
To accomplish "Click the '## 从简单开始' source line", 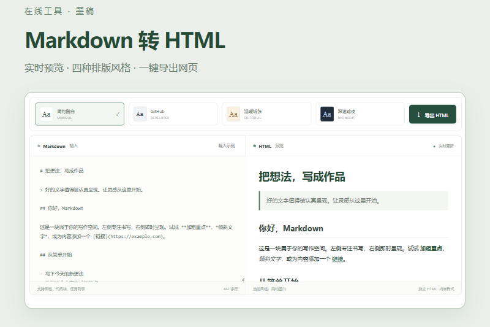I will tap(56, 255).
